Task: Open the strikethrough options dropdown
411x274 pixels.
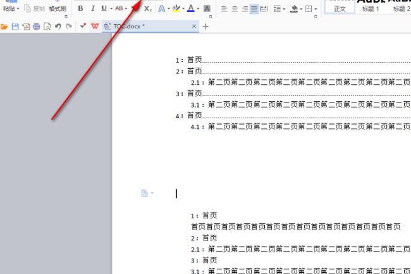Action: 126,9
